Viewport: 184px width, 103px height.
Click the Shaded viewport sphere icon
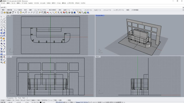[69, 12]
